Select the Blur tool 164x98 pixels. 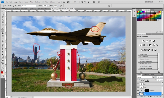tap(3, 44)
